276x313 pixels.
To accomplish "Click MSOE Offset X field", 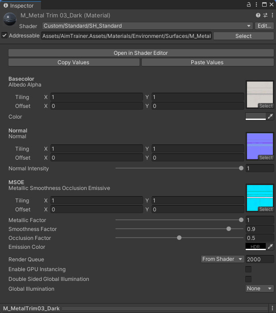I will 97,210.
